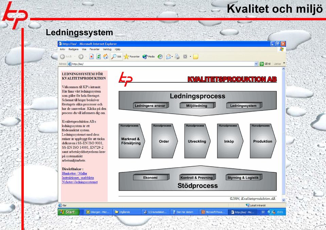
Task: Click the Kontroll & Provning box
Action: click(198, 177)
